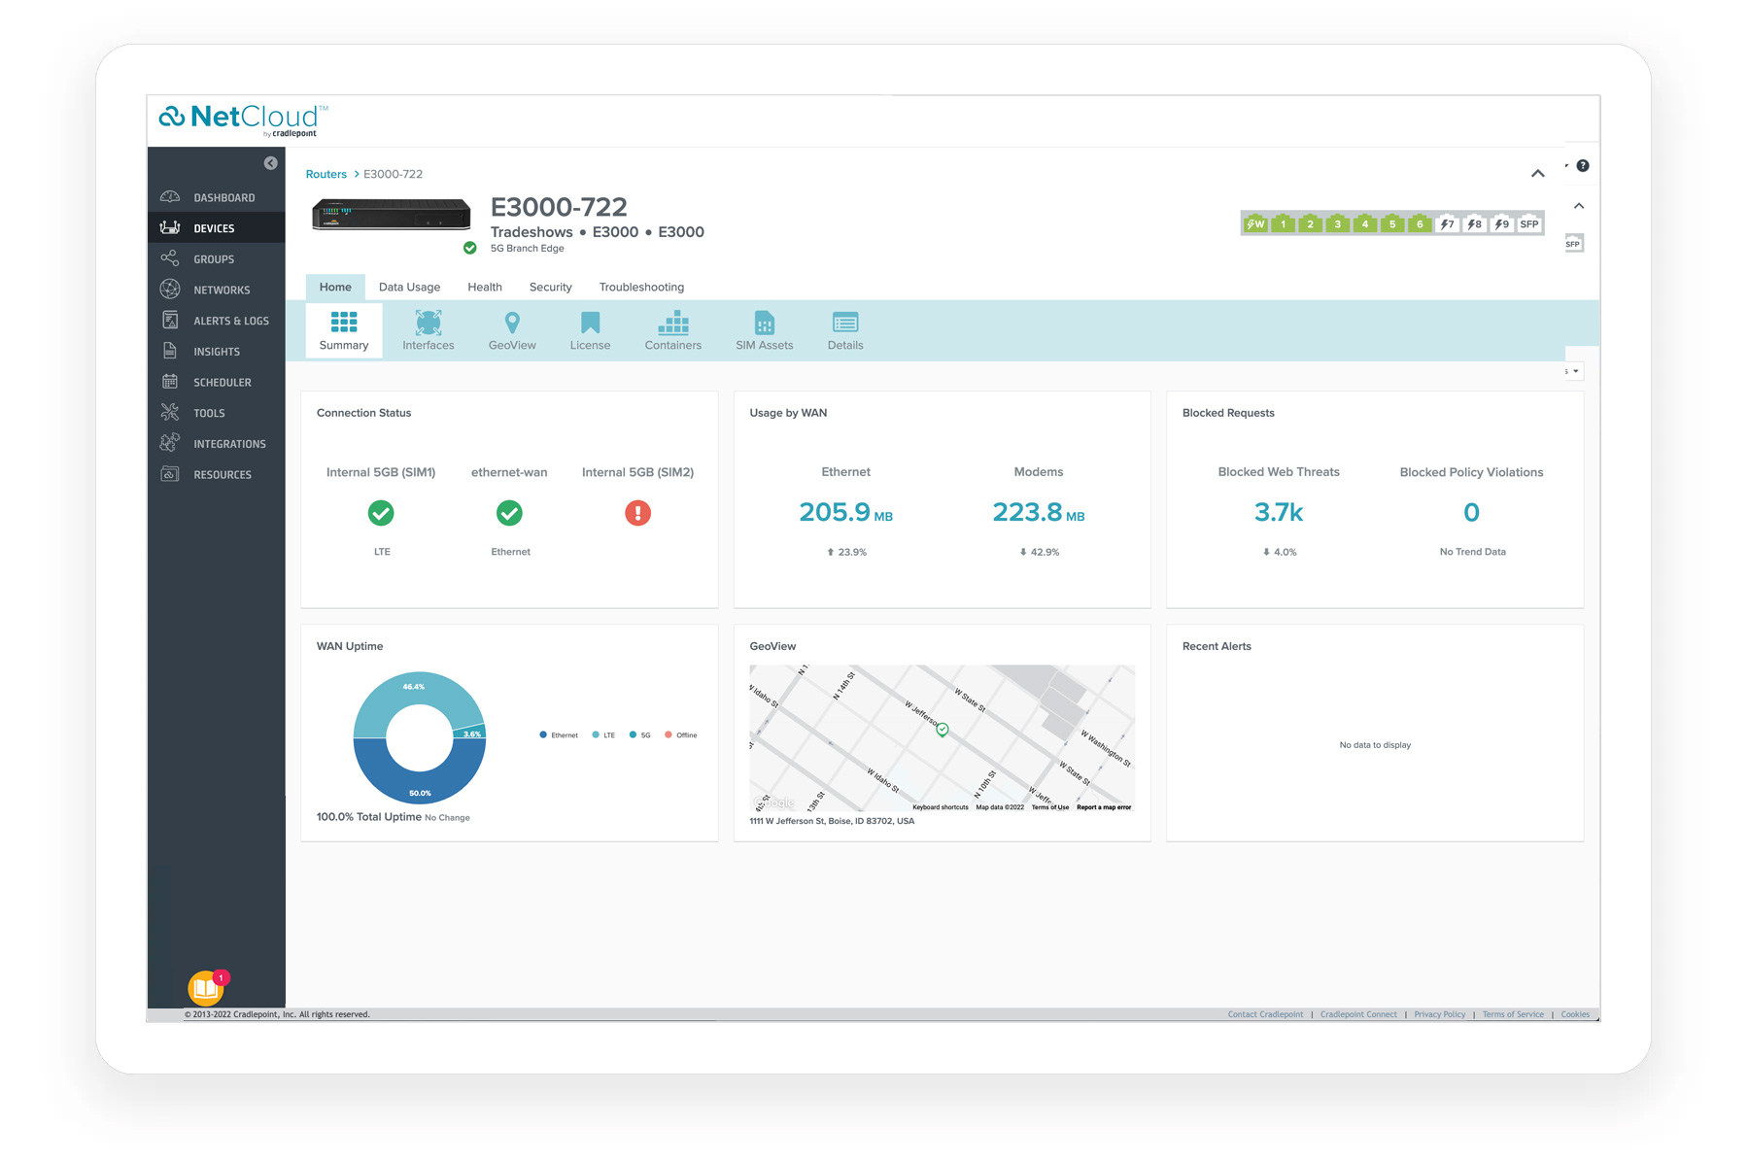Click port 6 indicator
The image size is (1749, 1161).
click(x=1420, y=223)
